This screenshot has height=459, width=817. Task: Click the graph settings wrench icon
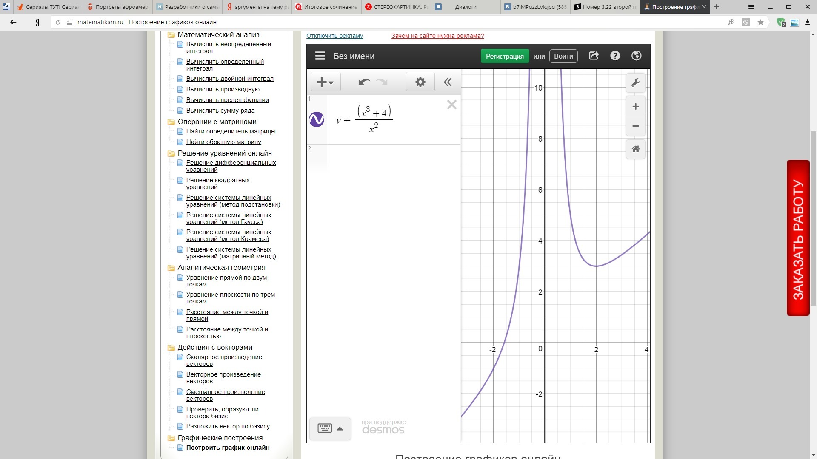click(x=635, y=82)
